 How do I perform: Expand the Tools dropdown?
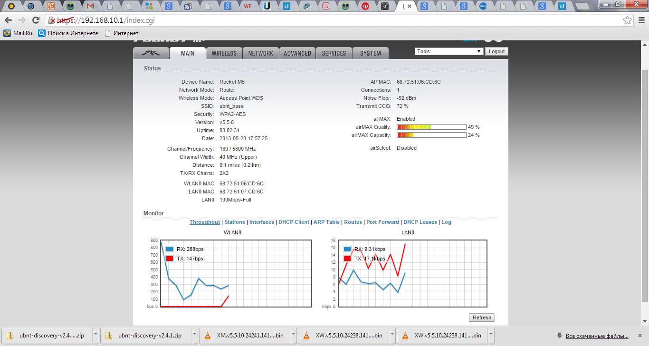[x=449, y=51]
